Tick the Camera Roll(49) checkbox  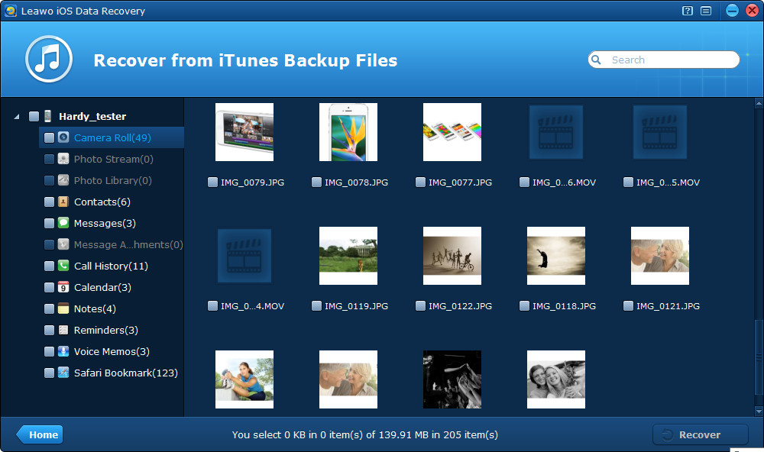(49, 137)
